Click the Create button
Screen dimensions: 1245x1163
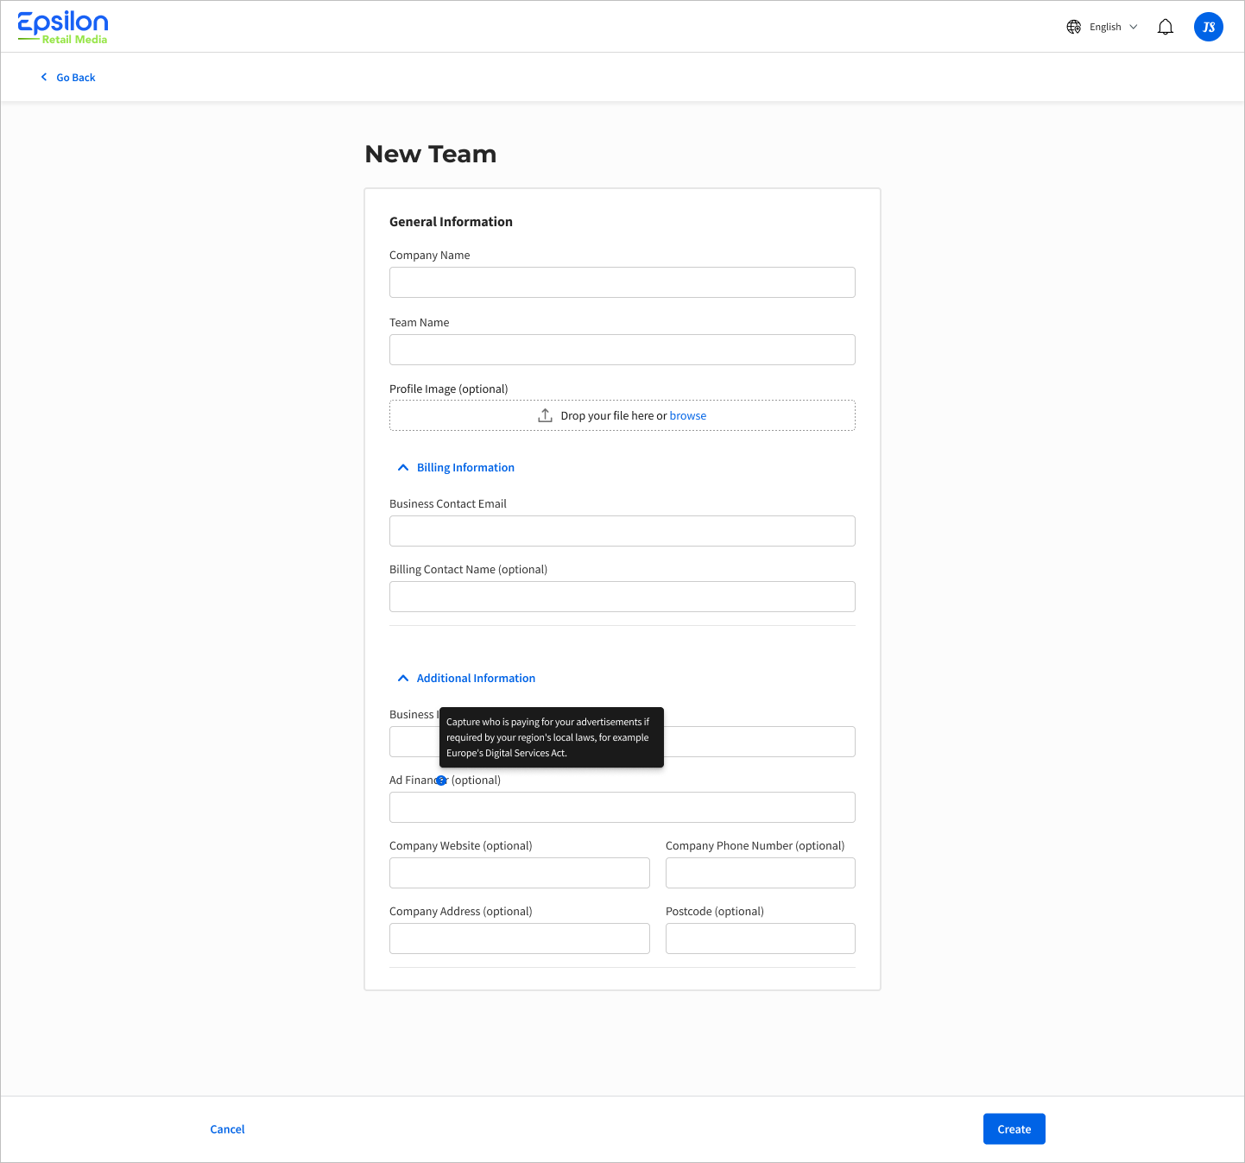coord(1014,1128)
